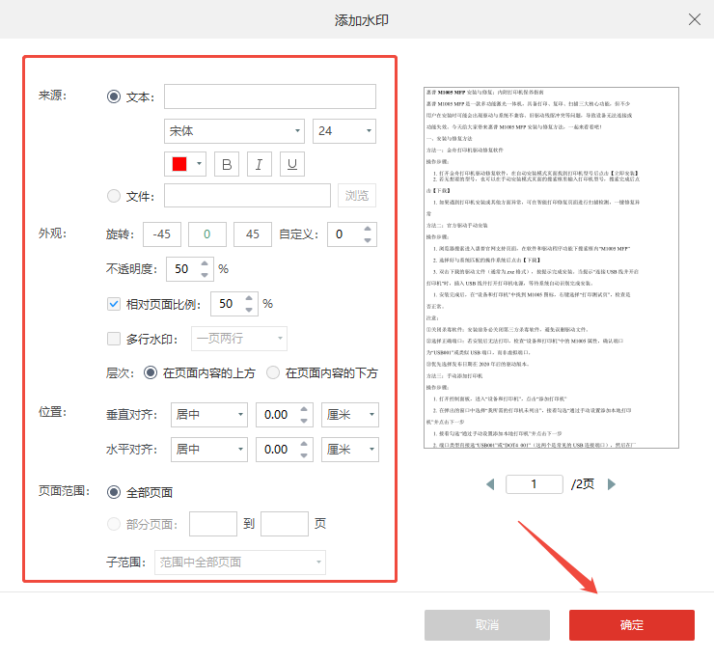Image resolution: width=714 pixels, height=659 pixels.
Task: Toggle bold formatting for watermark text
Action: pyautogui.click(x=227, y=164)
